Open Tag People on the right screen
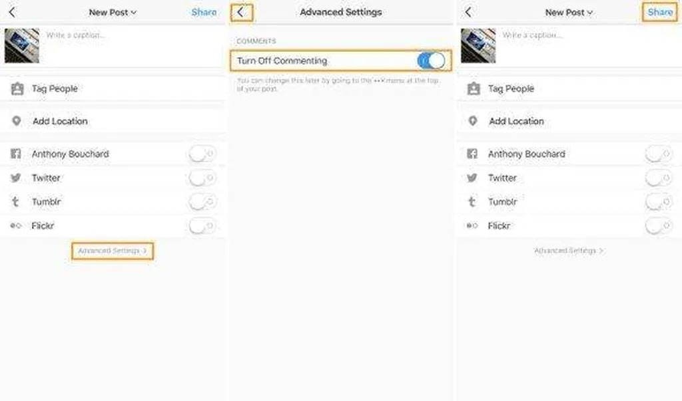This screenshot has width=682, height=401. pyautogui.click(x=511, y=88)
